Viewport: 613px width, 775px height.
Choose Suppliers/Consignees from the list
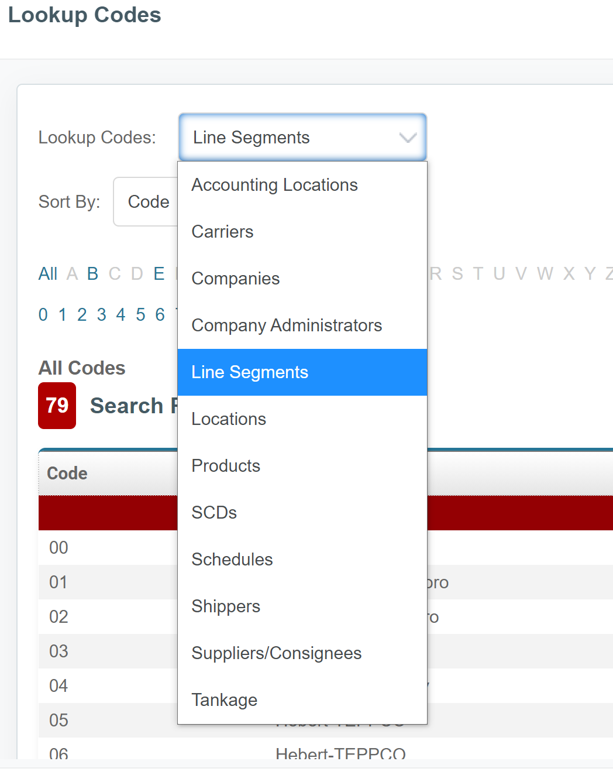(276, 653)
